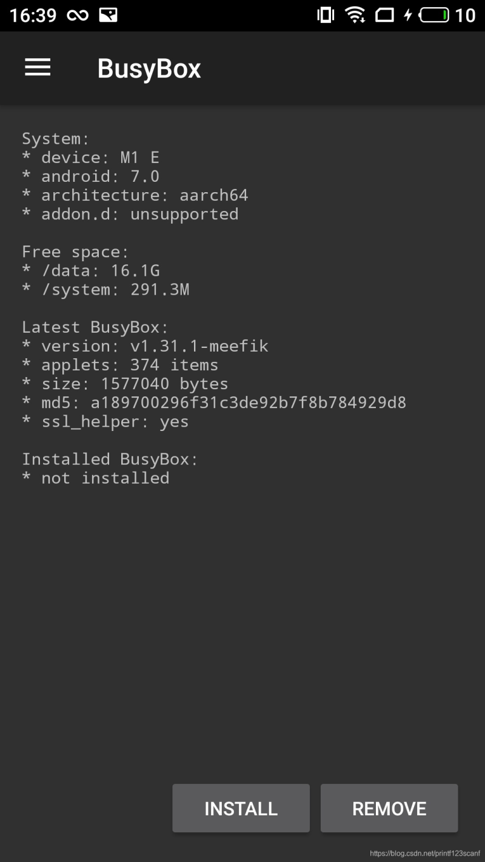Tap the picture notification icon
This screenshot has height=862, width=485.
tap(109, 15)
